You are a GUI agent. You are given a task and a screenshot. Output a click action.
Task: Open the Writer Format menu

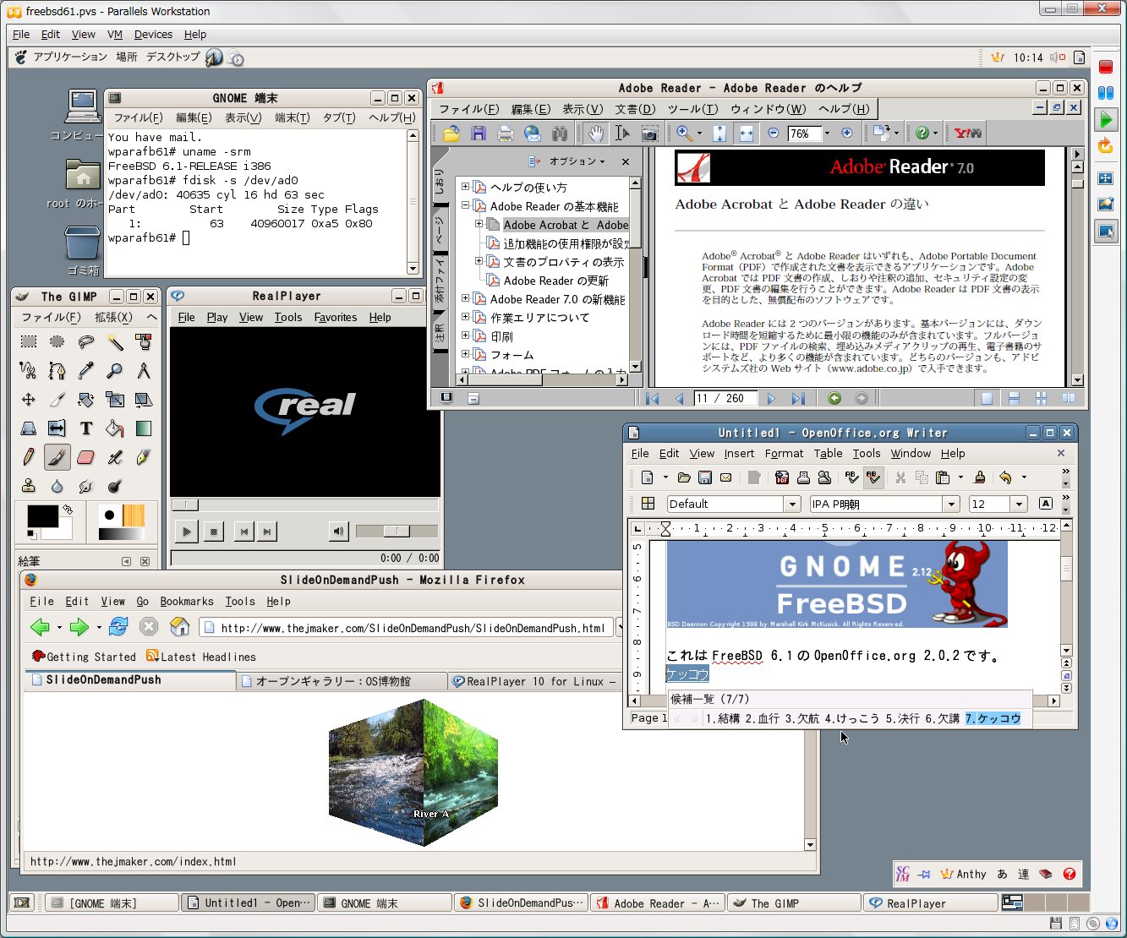click(x=784, y=454)
